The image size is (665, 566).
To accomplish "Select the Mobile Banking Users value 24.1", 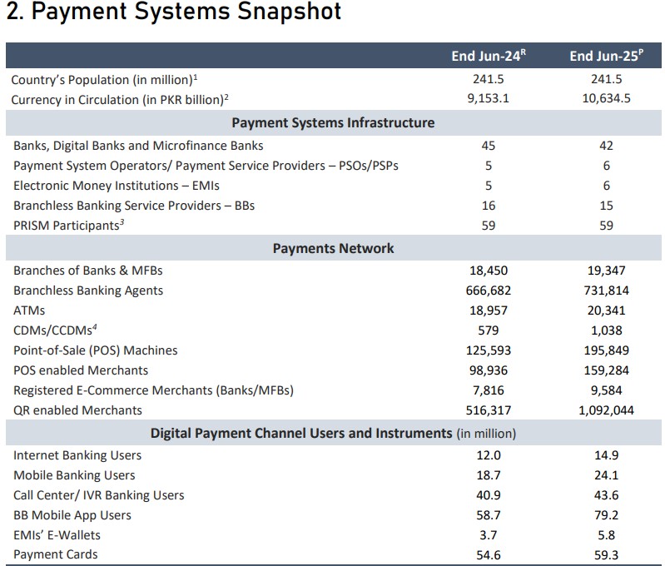I will 607,475.
